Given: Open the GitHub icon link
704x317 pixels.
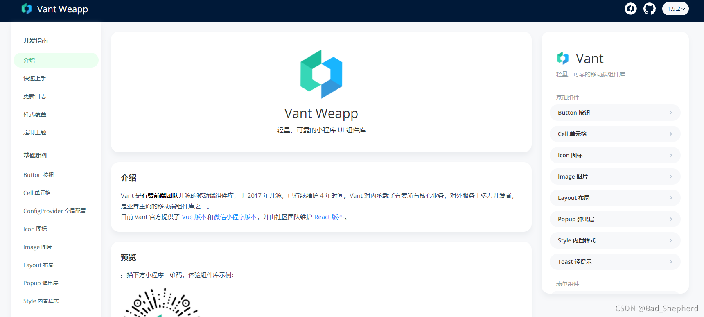Looking at the screenshot, I should 649,9.
